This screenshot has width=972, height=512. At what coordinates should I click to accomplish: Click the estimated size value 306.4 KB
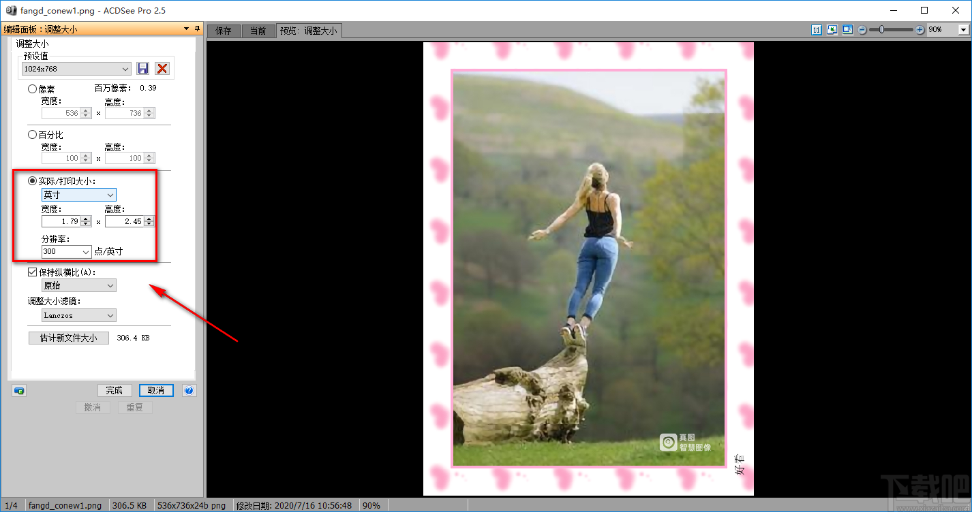click(x=134, y=338)
